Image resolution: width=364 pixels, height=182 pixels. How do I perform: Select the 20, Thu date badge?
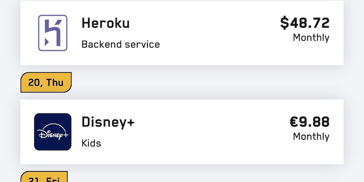[46, 82]
